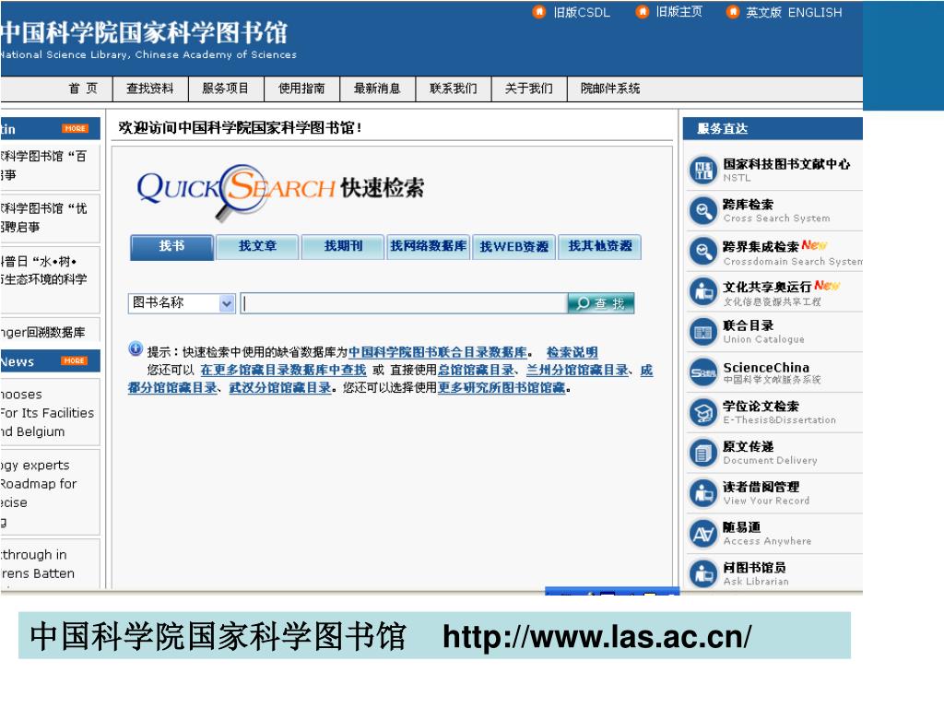Screen dimensions: 944x708
Task: Open the 检索说明 link
Action: [572, 352]
